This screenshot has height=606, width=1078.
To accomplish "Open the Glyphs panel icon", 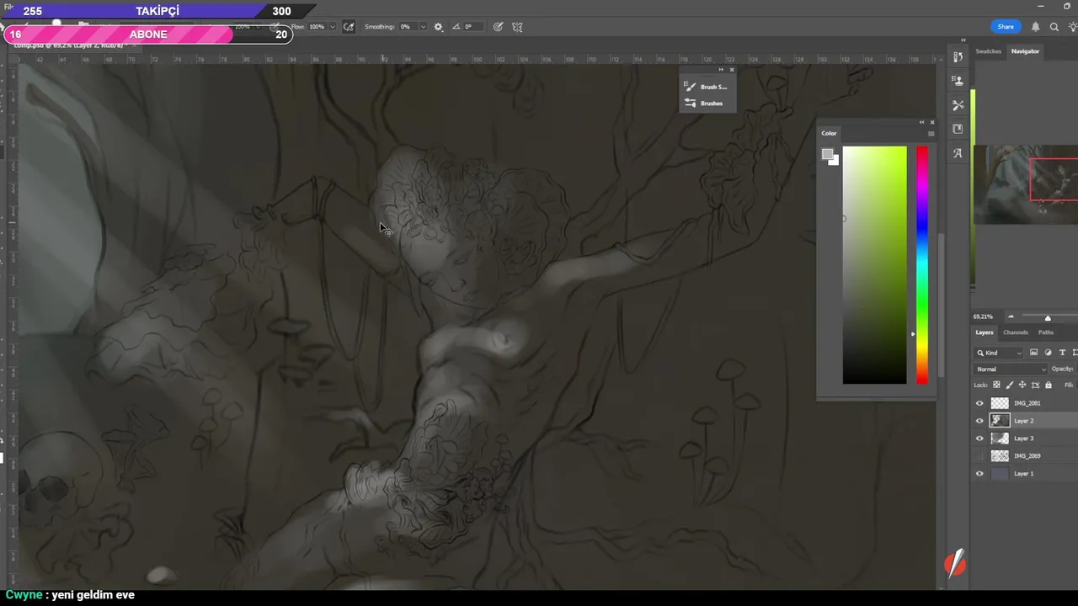I will (958, 153).
